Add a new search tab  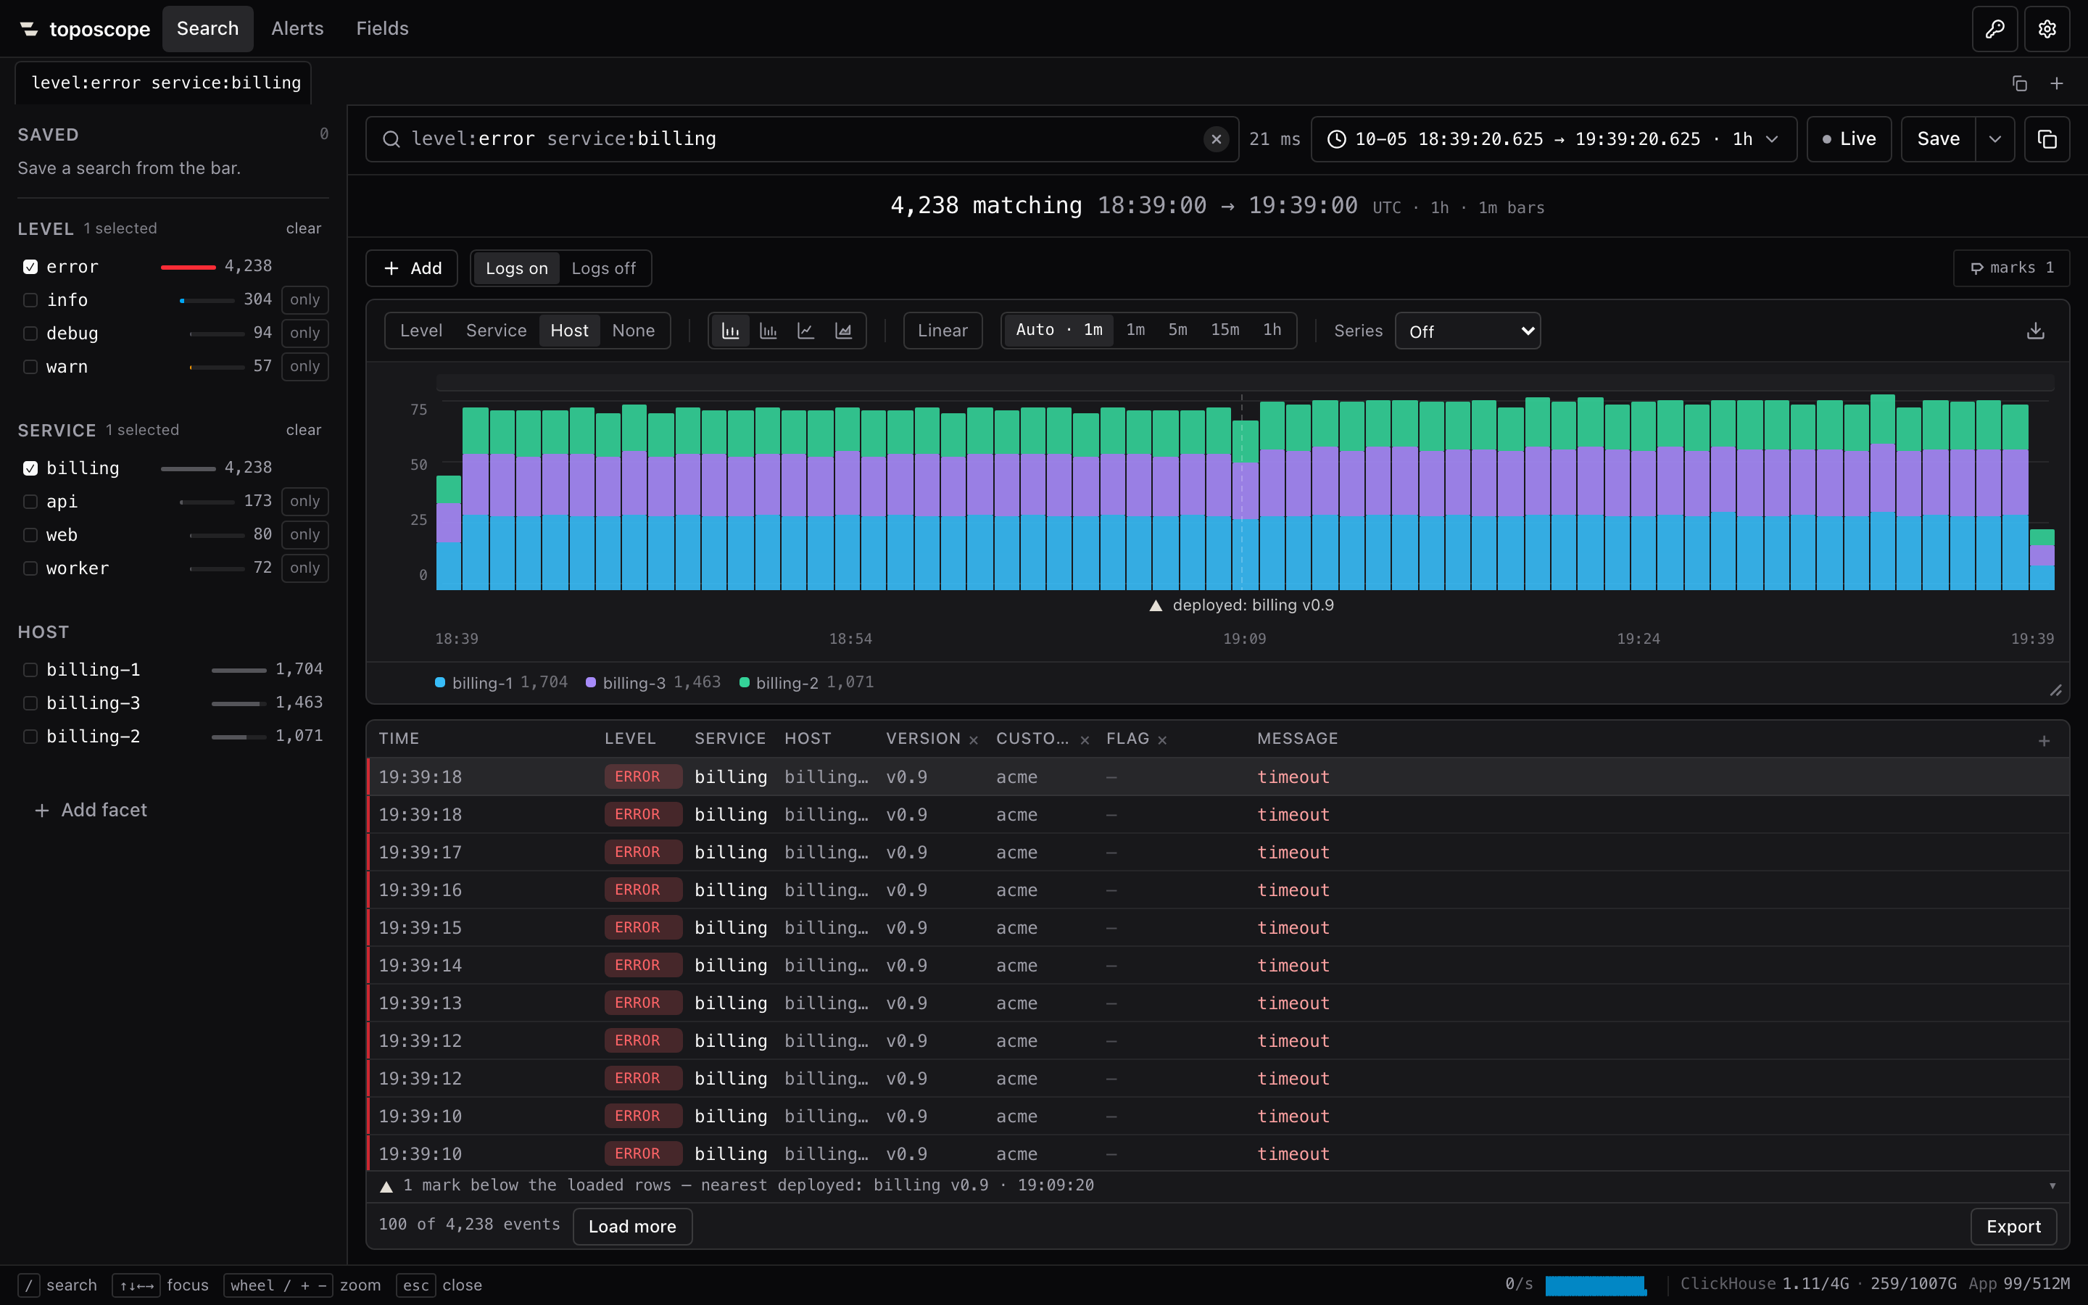click(2057, 83)
